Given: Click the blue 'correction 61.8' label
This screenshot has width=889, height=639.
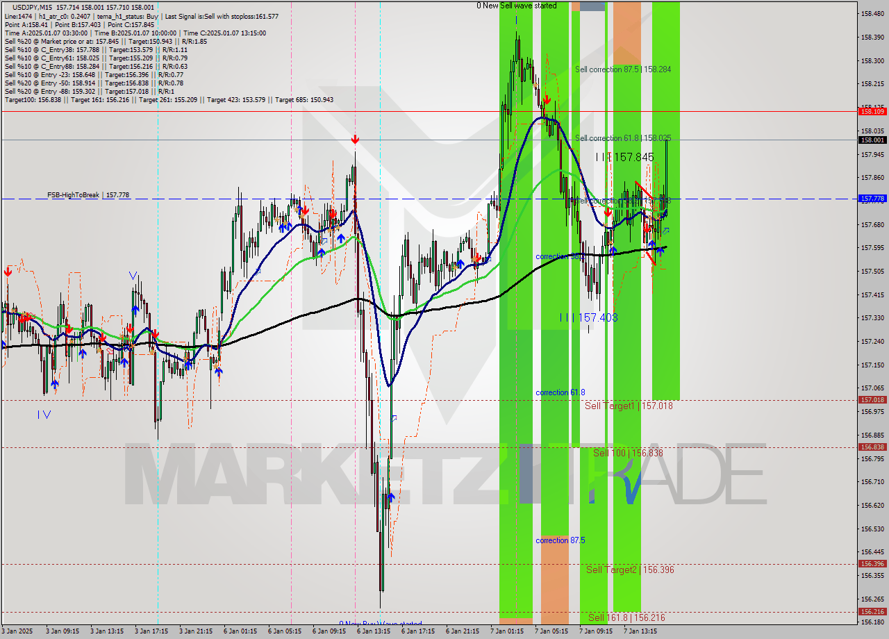Looking at the screenshot, I should click(x=560, y=392).
